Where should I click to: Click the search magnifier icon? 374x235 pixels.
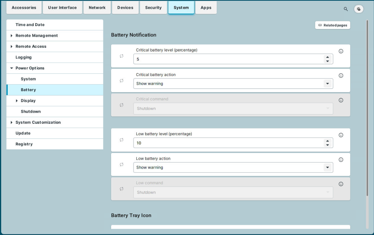(345, 9)
